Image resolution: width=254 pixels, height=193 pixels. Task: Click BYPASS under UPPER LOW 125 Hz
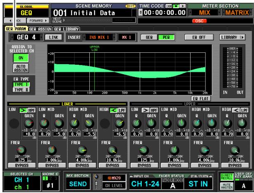(144, 165)
